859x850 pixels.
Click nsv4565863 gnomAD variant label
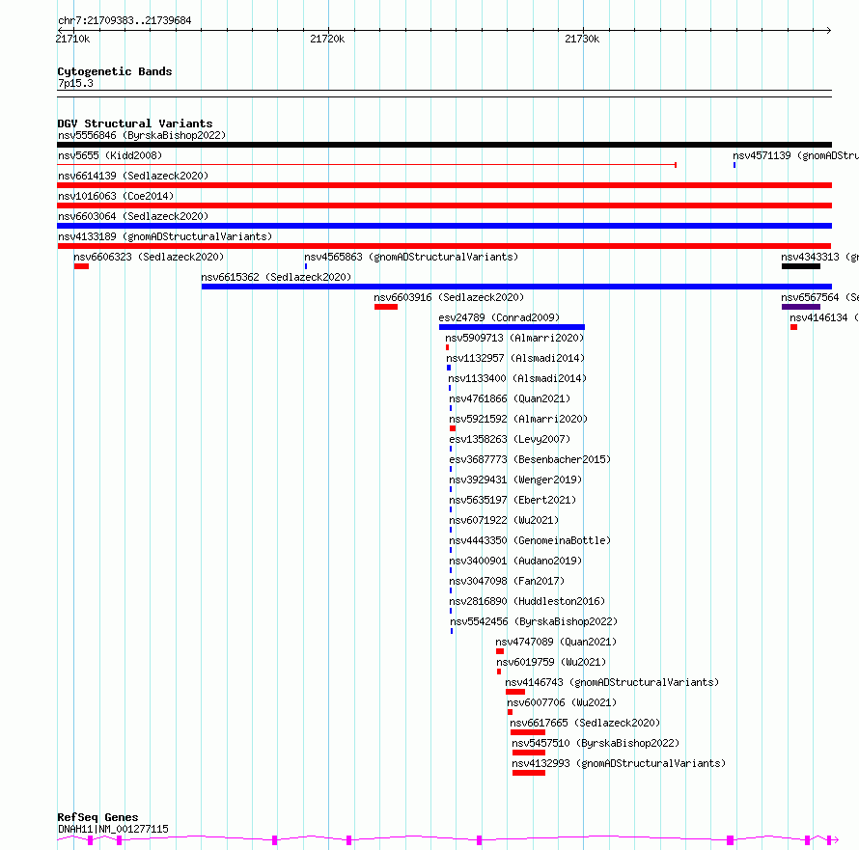pos(411,257)
